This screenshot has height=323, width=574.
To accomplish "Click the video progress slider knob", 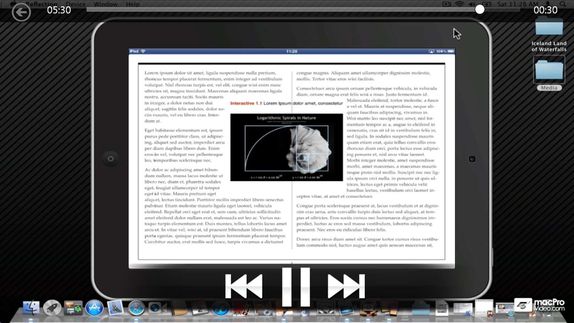I will [x=480, y=9].
